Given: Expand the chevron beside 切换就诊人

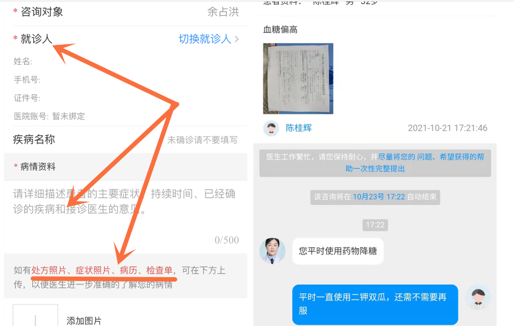Looking at the screenshot, I should click(237, 39).
